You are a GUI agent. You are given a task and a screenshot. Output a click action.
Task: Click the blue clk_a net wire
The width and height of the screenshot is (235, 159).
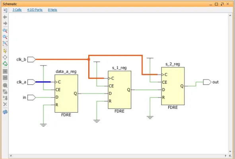(x=43, y=82)
